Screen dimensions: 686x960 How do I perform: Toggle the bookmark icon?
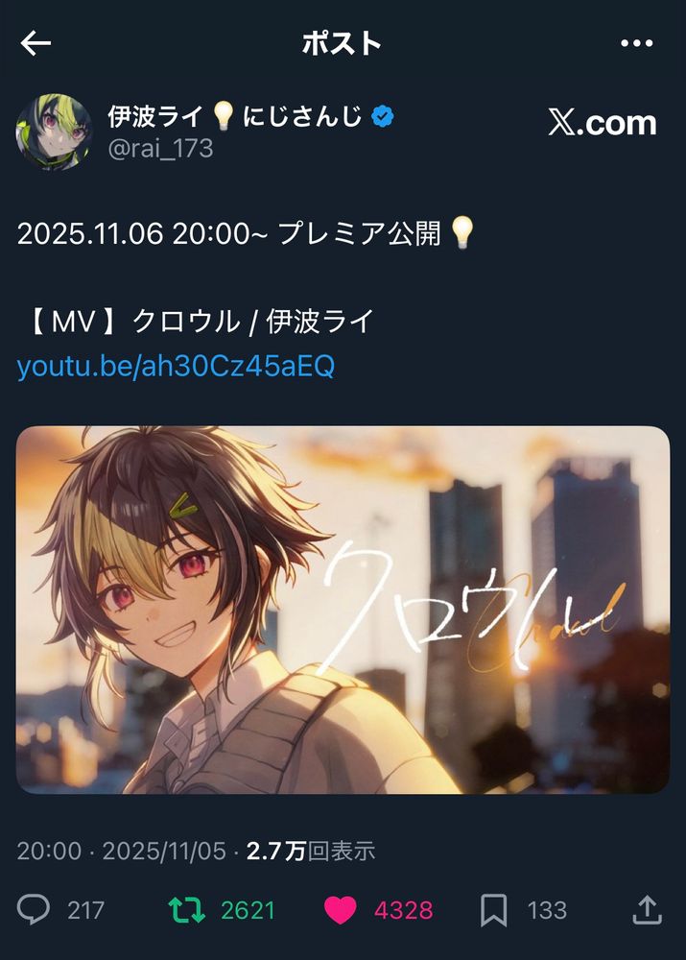493,910
